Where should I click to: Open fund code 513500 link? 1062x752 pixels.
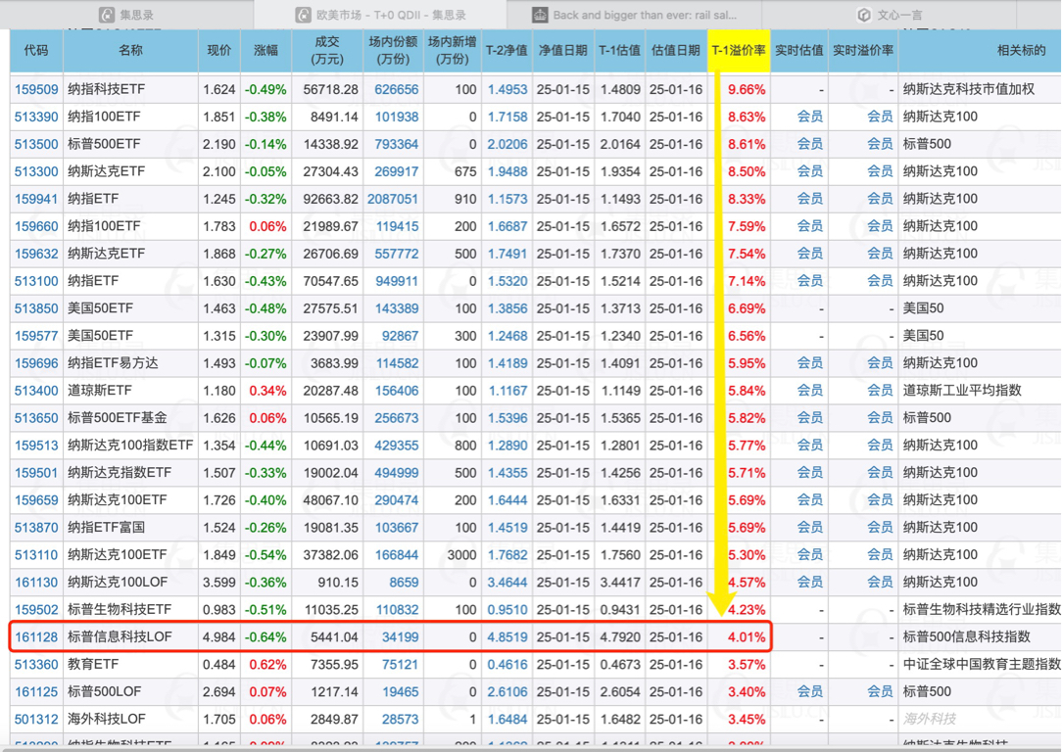(36, 144)
